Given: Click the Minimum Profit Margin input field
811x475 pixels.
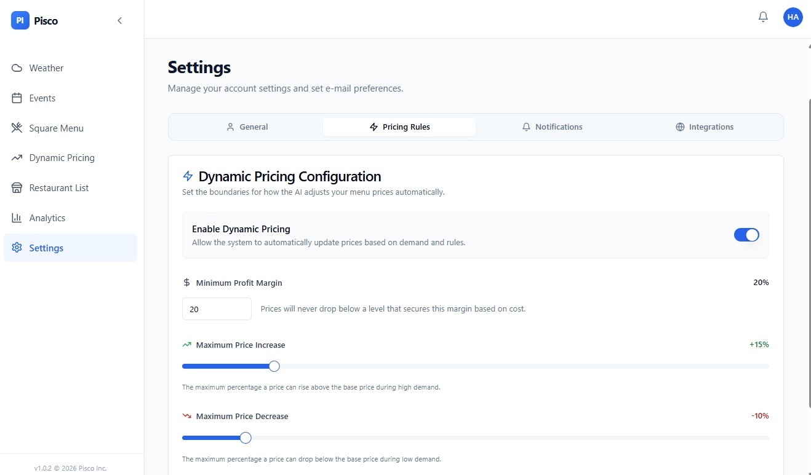Looking at the screenshot, I should [217, 309].
